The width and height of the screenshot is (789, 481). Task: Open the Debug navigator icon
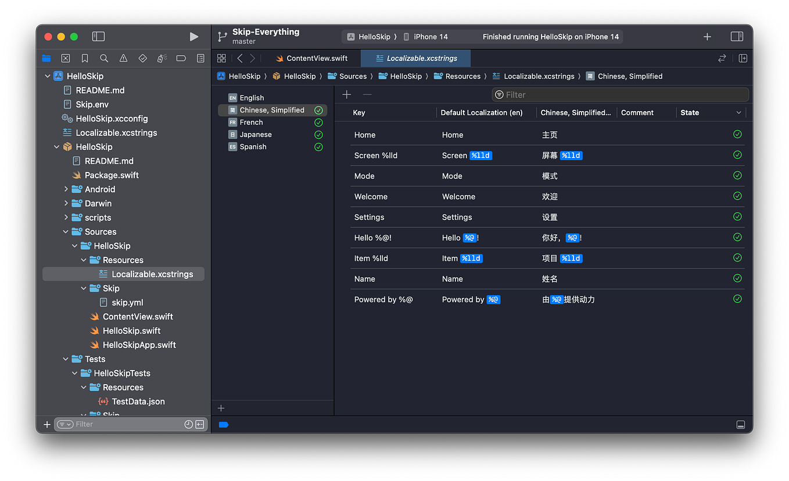162,58
